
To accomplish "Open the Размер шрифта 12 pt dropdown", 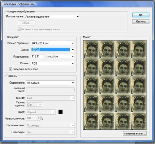I will [34, 105].
